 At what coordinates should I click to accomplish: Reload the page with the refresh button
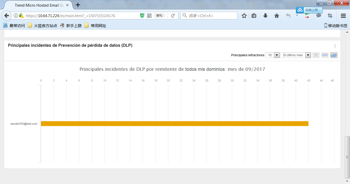(x=173, y=16)
